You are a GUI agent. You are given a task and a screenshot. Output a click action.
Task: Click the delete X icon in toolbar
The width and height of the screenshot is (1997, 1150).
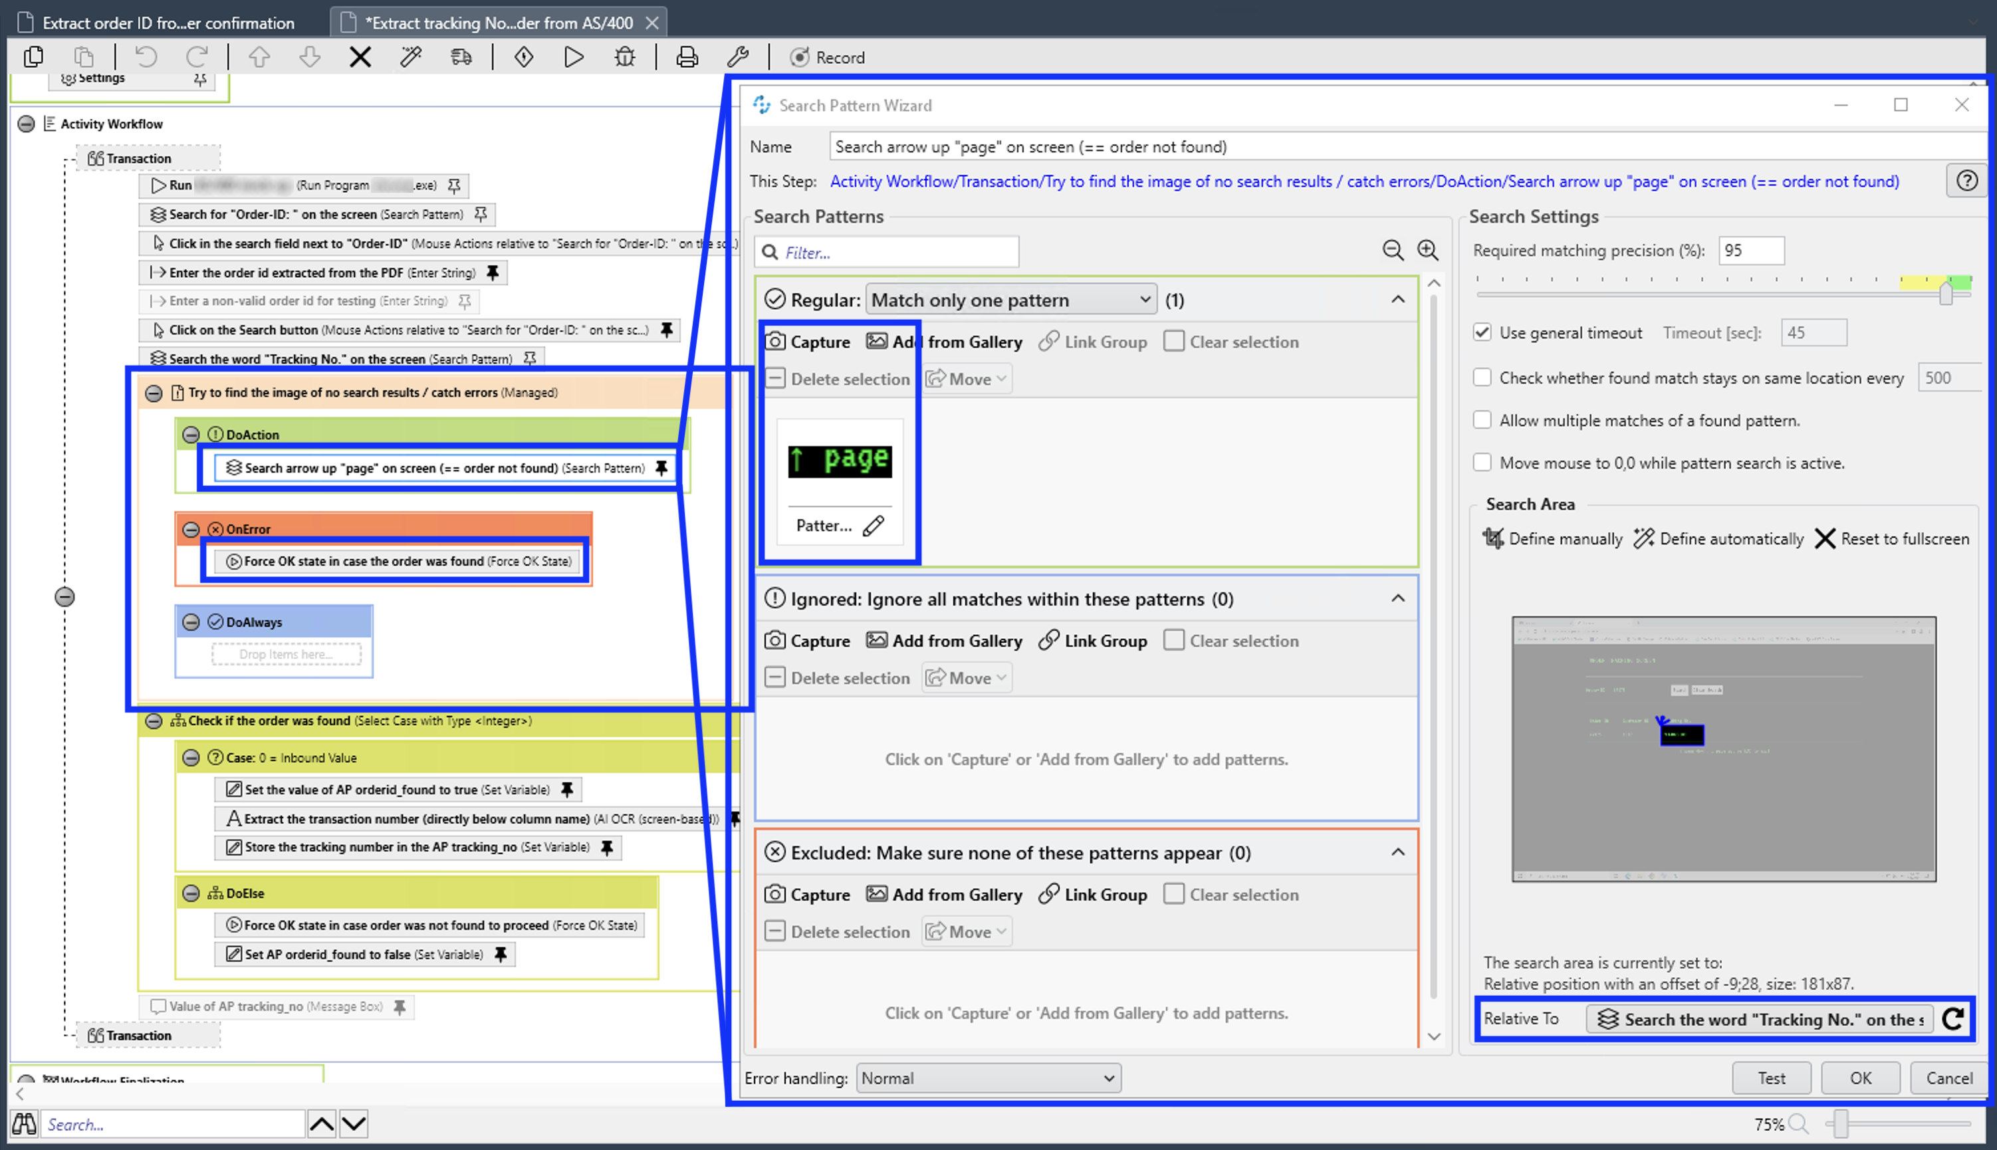click(x=360, y=57)
